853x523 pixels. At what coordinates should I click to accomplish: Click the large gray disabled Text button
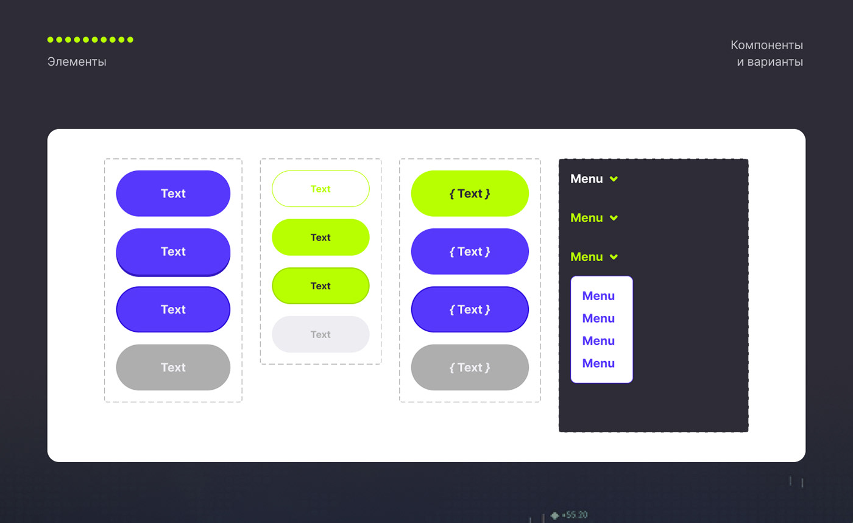173,368
